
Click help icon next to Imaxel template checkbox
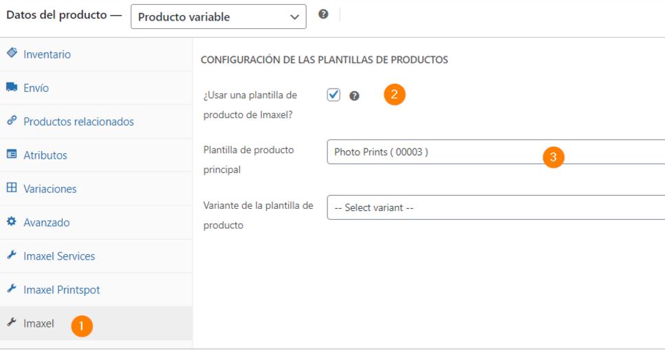pyautogui.click(x=354, y=96)
